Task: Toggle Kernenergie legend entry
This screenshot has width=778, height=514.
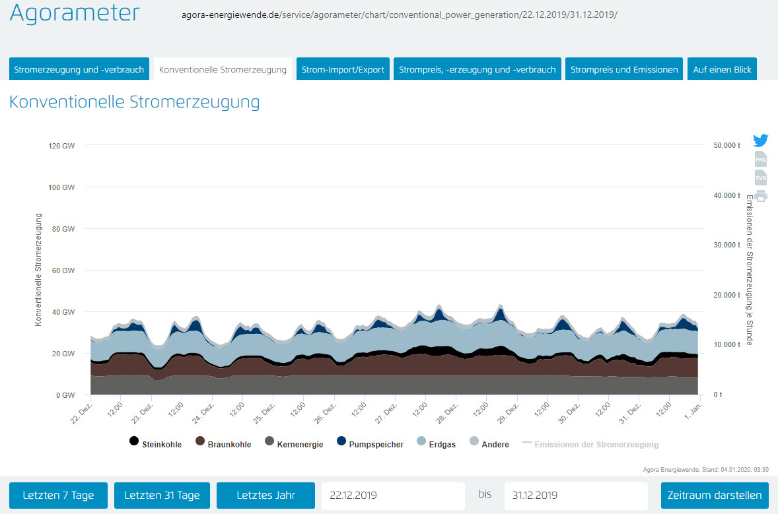Action: 293,444
